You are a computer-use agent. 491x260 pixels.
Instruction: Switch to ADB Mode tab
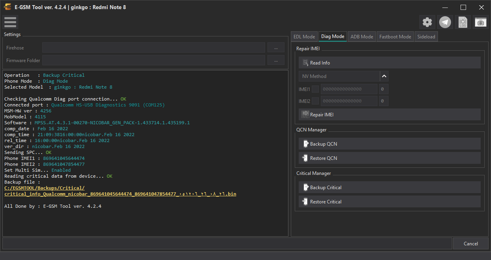[362, 36]
